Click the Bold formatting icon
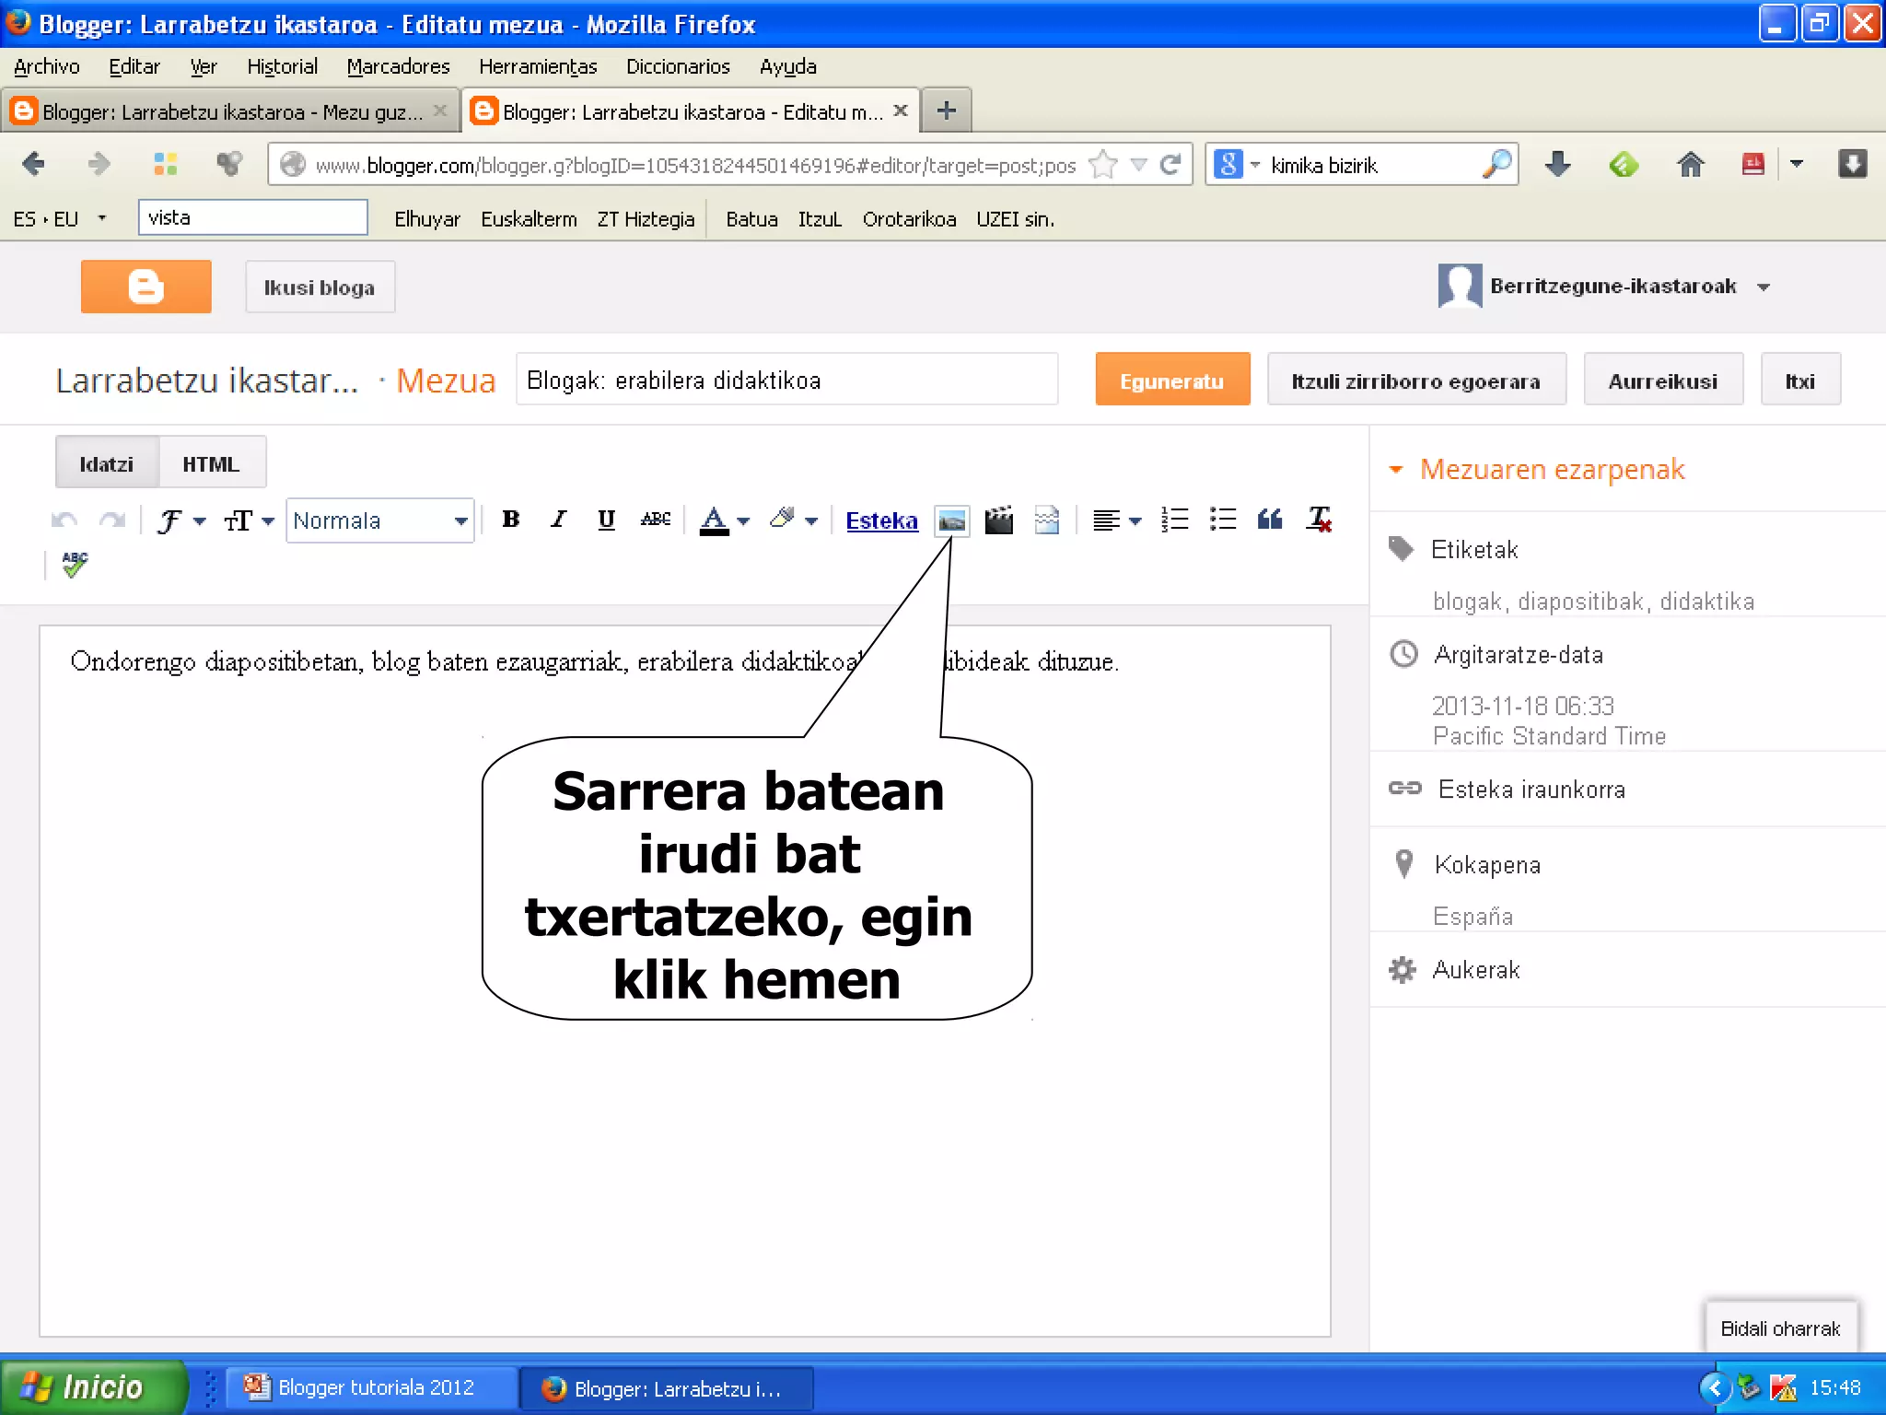This screenshot has height=1415, width=1886. pos(511,520)
